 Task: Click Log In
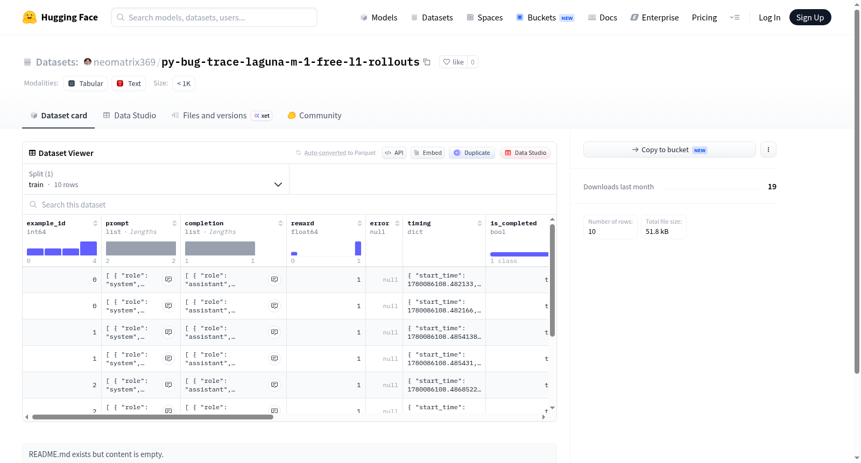(770, 17)
